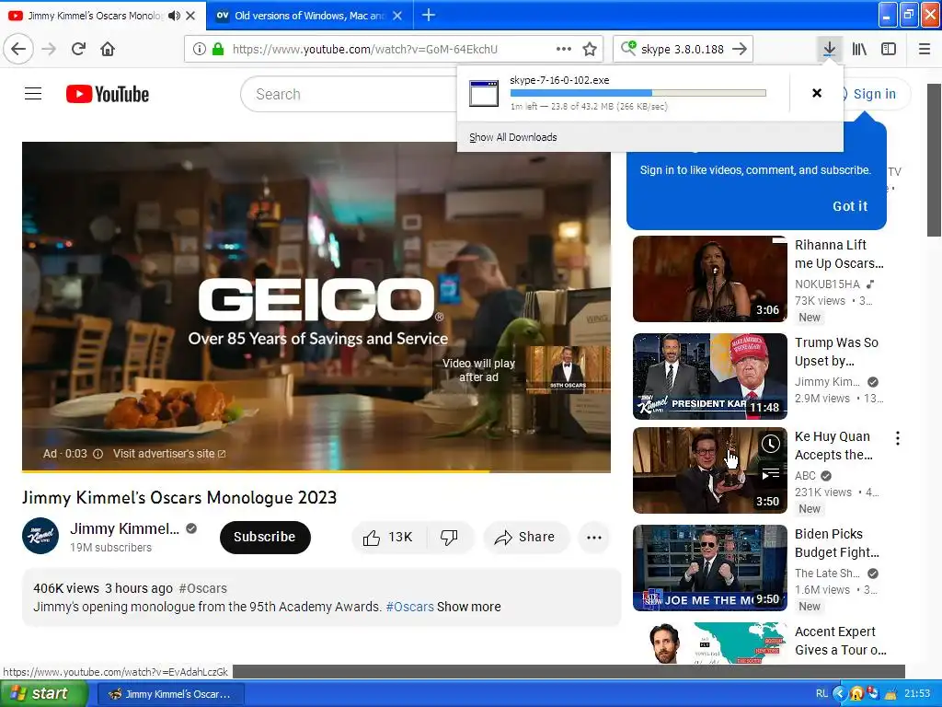Close the Old versions of Windows tab
The height and width of the screenshot is (707, 942).
(397, 16)
